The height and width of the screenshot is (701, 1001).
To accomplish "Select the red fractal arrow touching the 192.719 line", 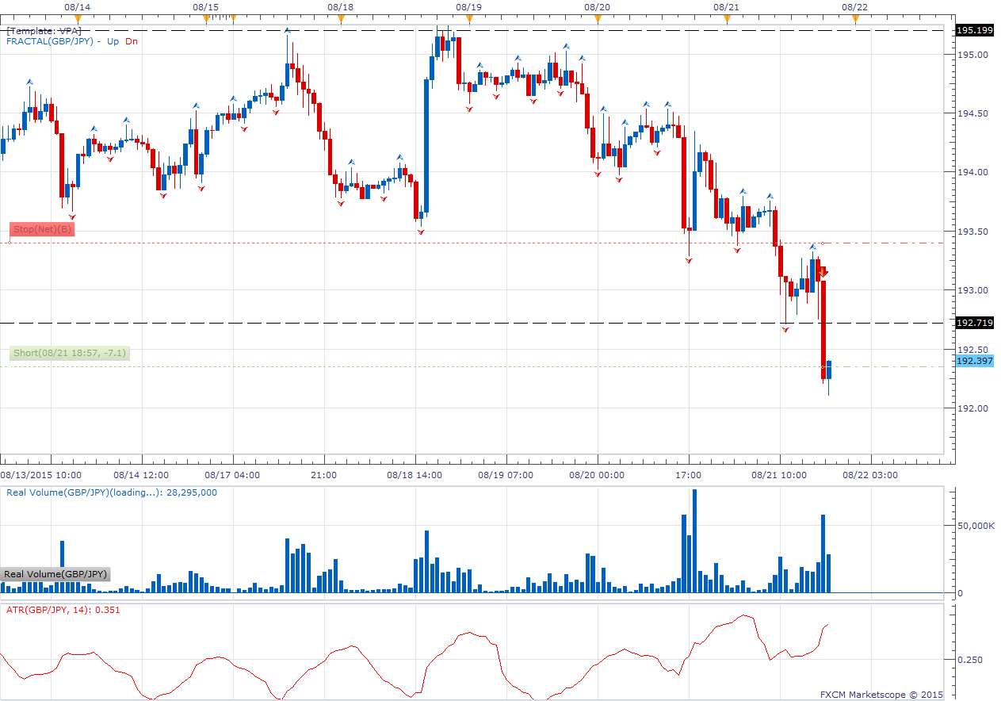I will pos(785,329).
